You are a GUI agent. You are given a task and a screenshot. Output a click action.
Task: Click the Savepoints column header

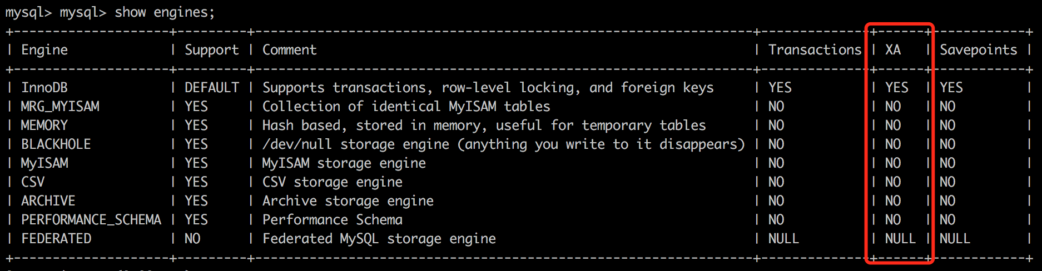pos(978,50)
